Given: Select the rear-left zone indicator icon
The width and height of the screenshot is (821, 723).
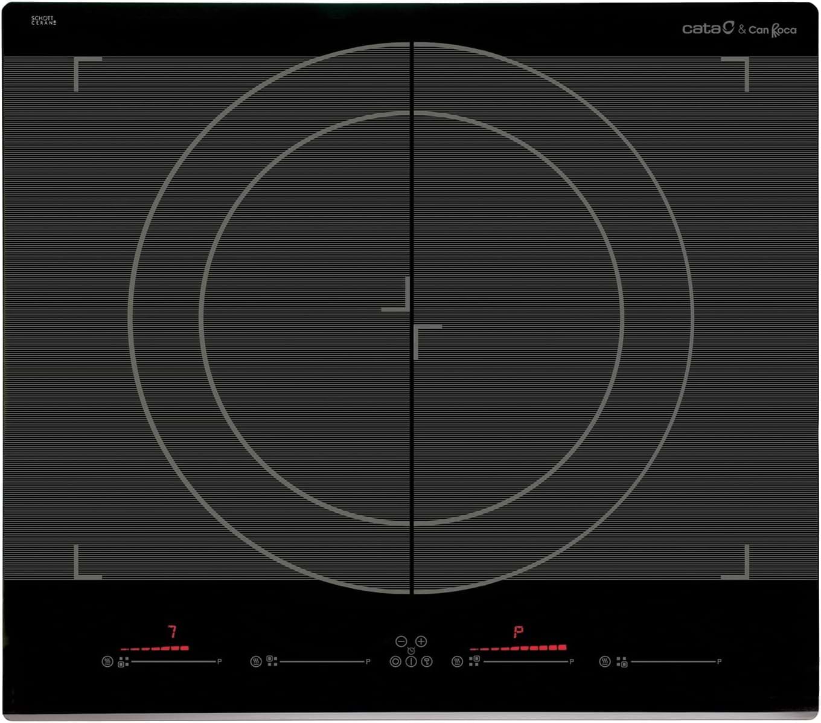Looking at the screenshot, I should [x=272, y=661].
